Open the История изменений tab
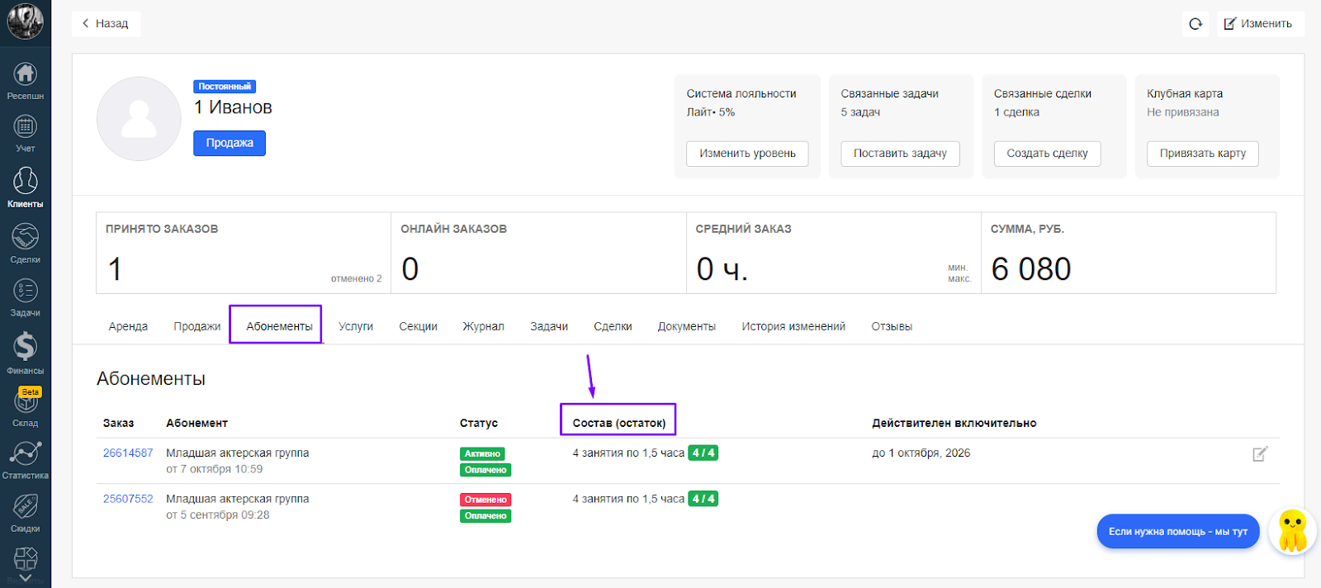The height and width of the screenshot is (588, 1321). click(x=793, y=326)
